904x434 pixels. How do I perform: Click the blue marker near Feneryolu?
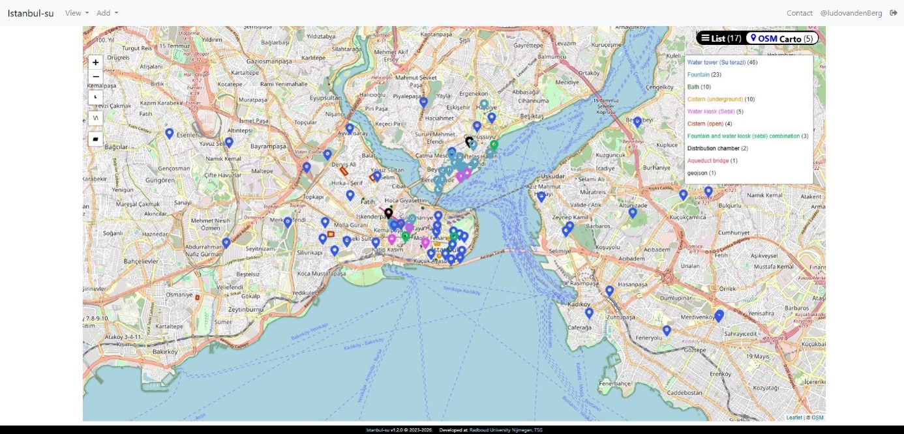(667, 331)
